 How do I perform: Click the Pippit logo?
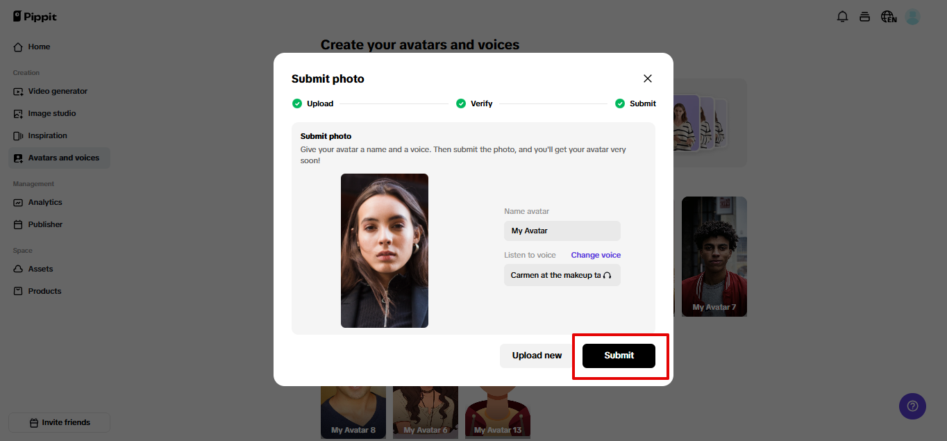(35, 17)
